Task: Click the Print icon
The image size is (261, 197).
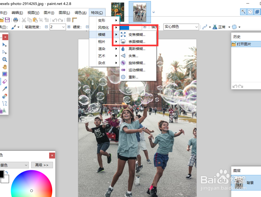Action: [x=15, y=20]
